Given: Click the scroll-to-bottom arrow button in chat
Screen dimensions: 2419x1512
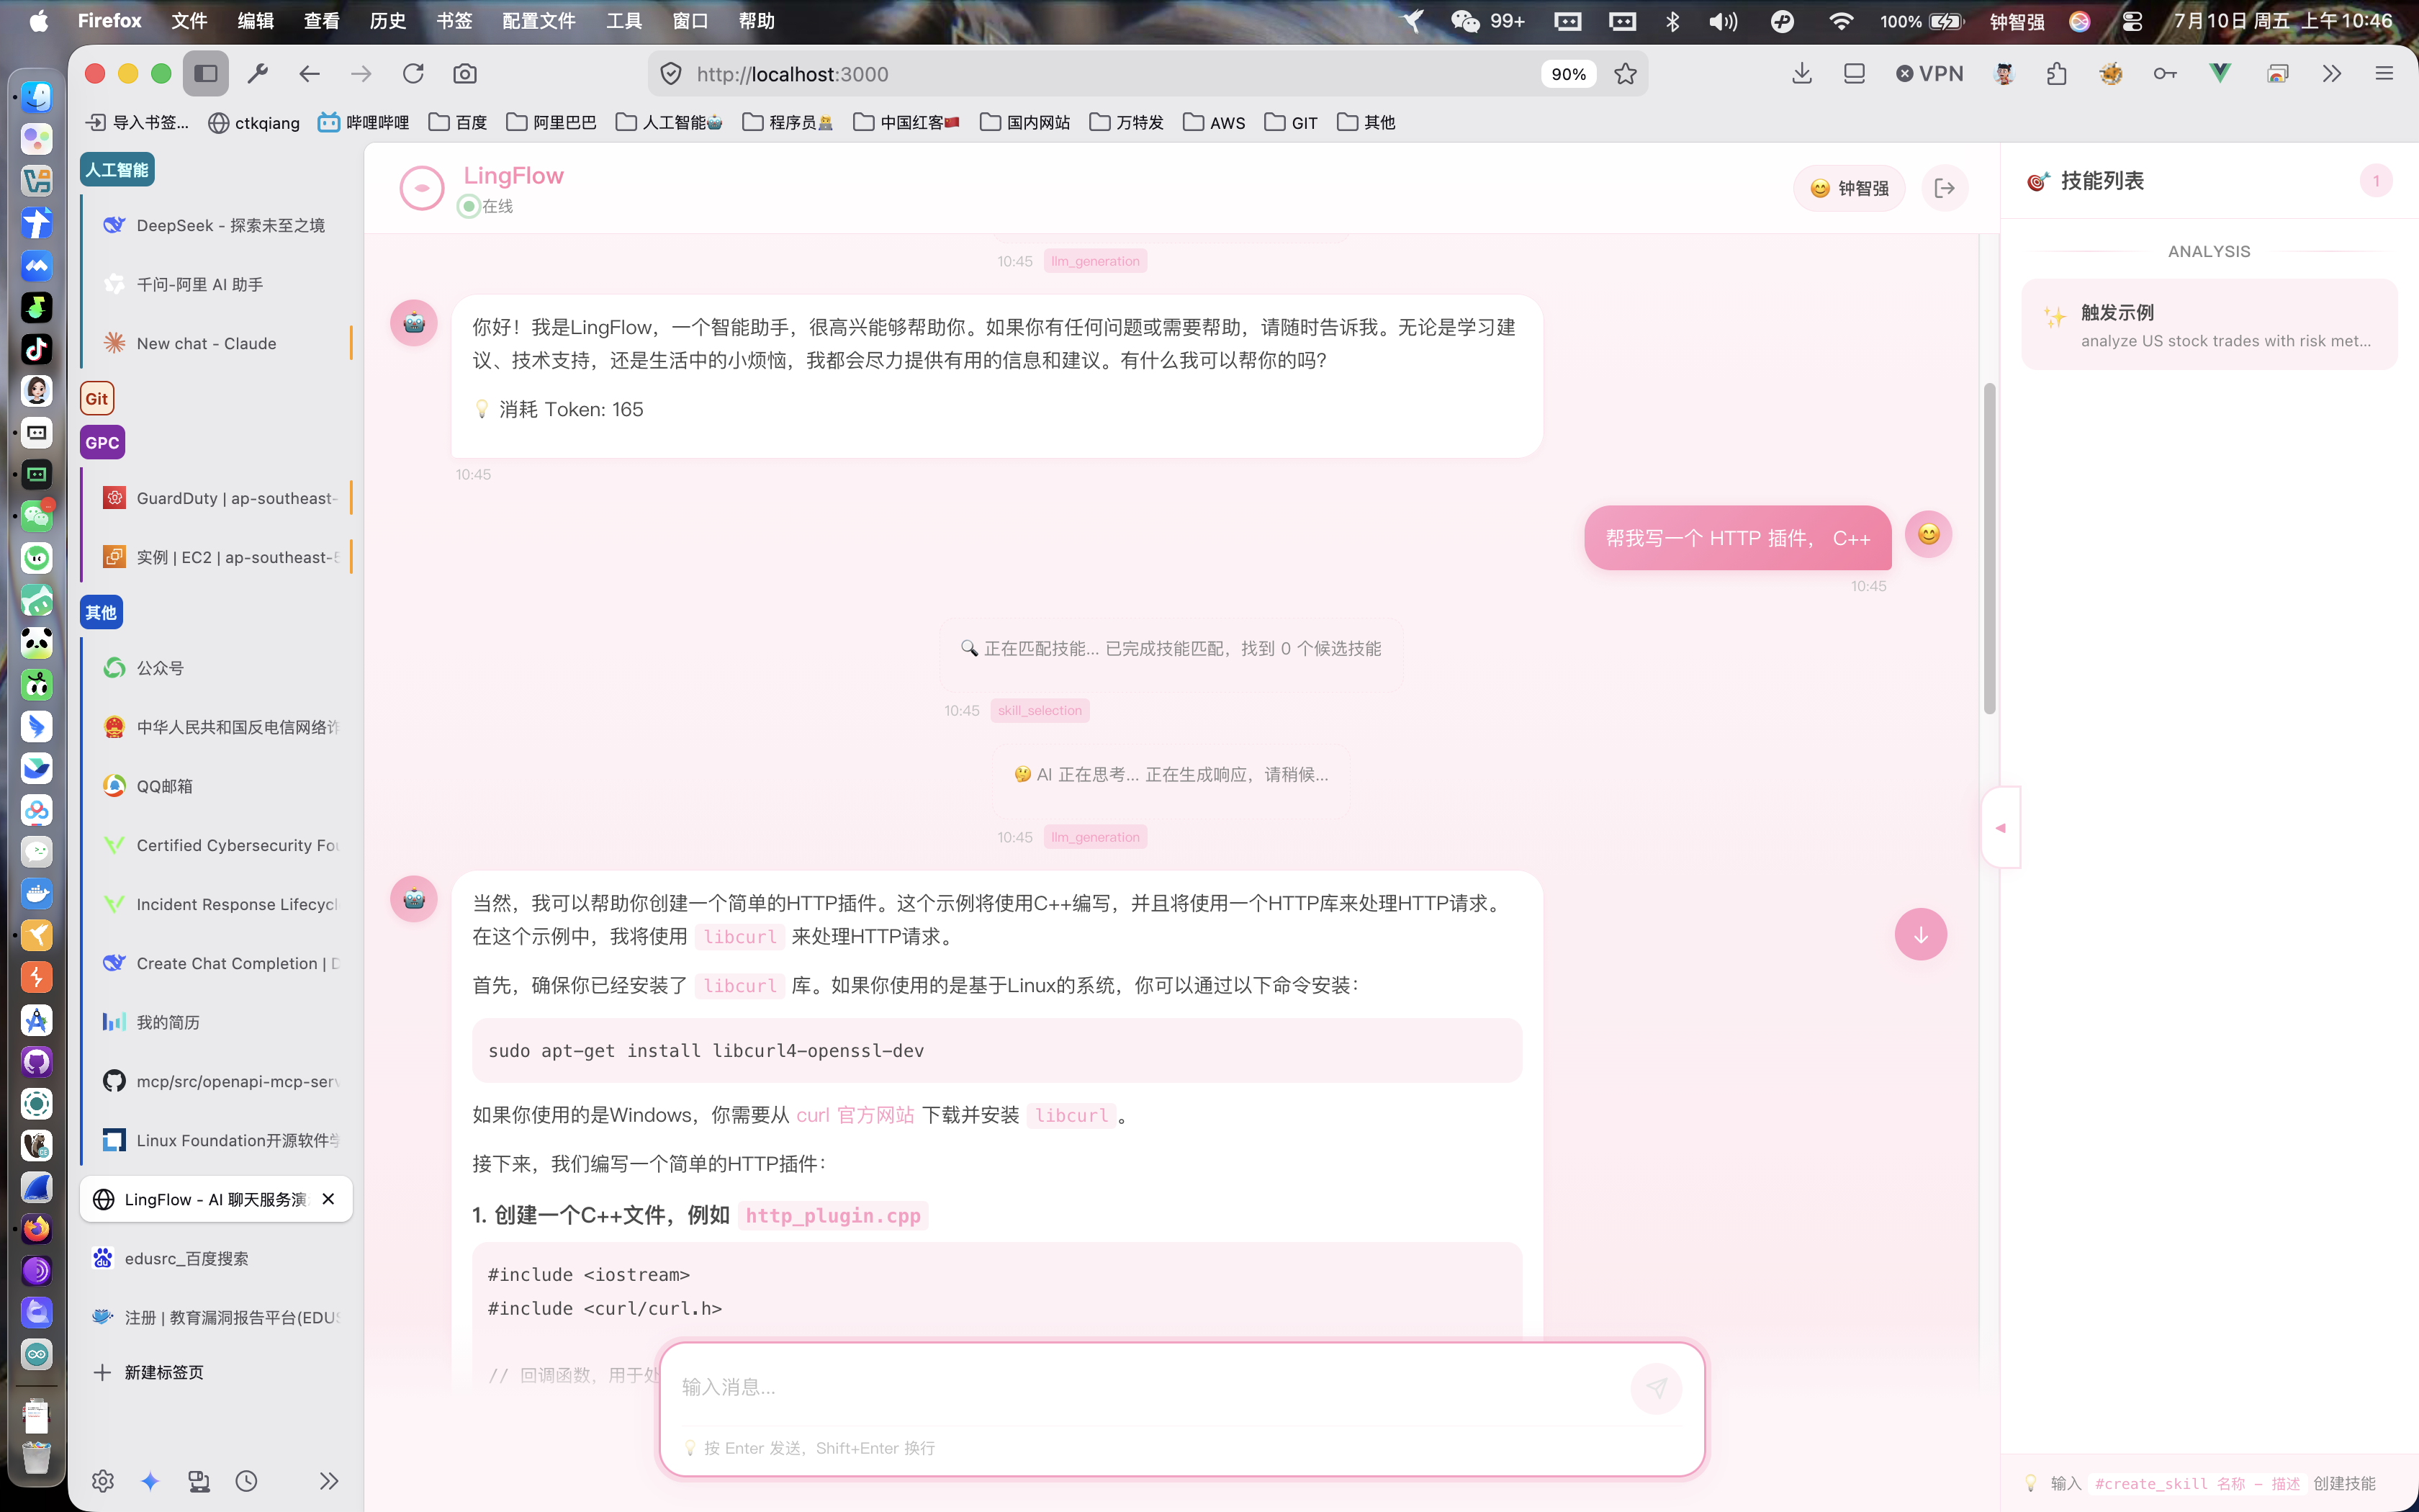Looking at the screenshot, I should (1920, 934).
